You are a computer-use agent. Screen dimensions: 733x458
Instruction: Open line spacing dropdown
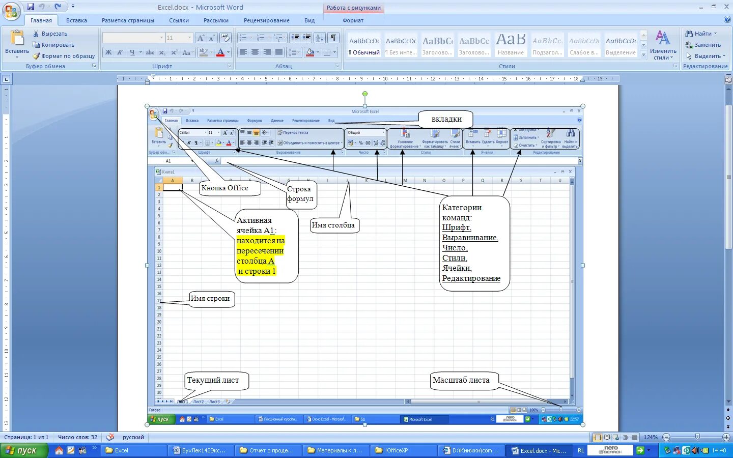point(294,52)
